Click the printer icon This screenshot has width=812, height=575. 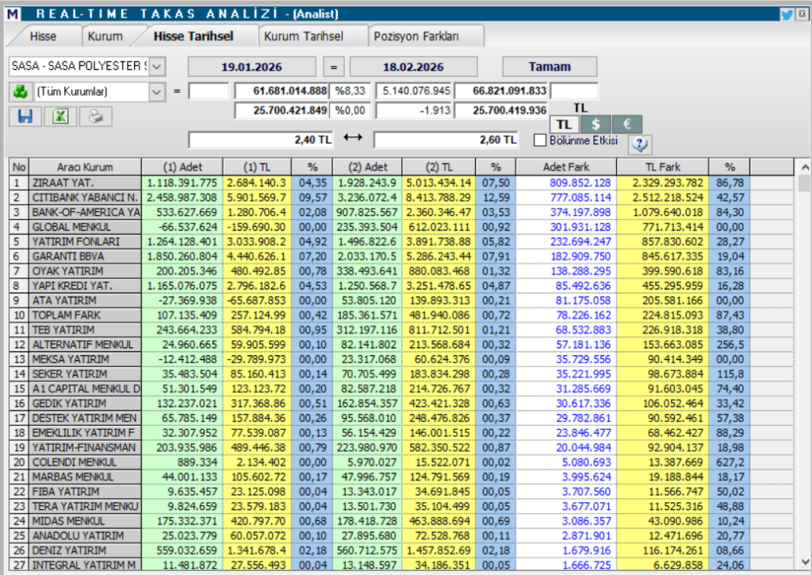96,117
